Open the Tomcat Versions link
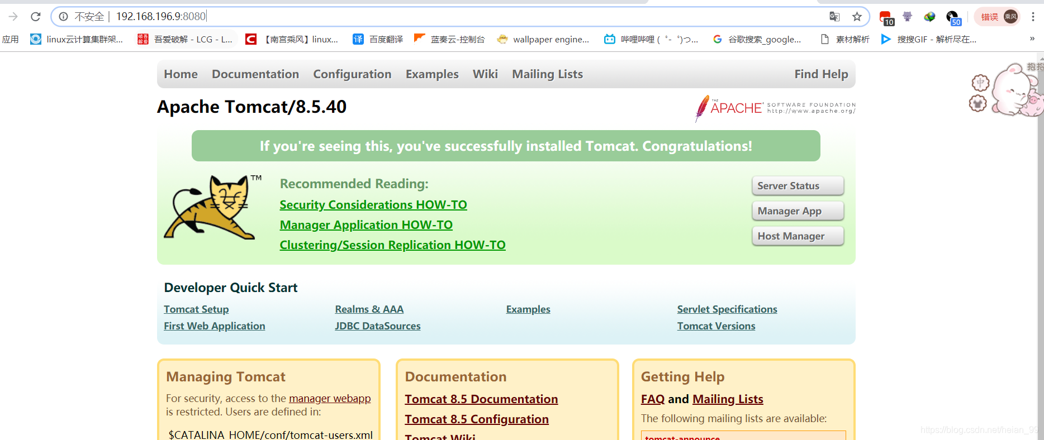Viewport: 1044px width, 440px height. (716, 326)
